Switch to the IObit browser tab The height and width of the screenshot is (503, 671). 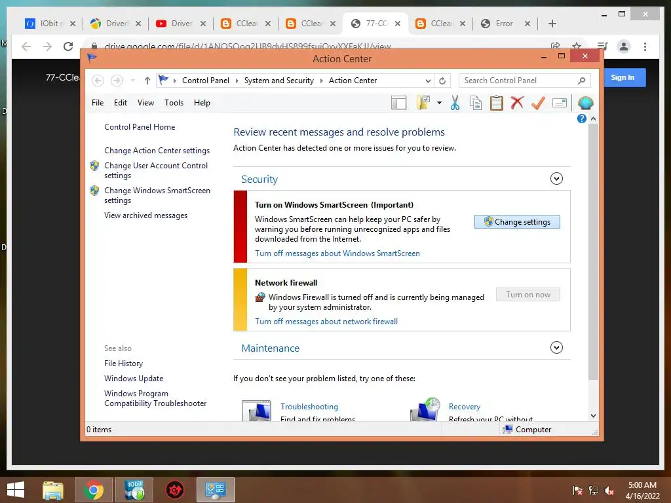coord(50,24)
